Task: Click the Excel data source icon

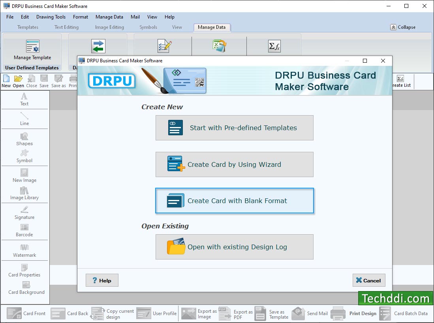Action: click(220, 46)
